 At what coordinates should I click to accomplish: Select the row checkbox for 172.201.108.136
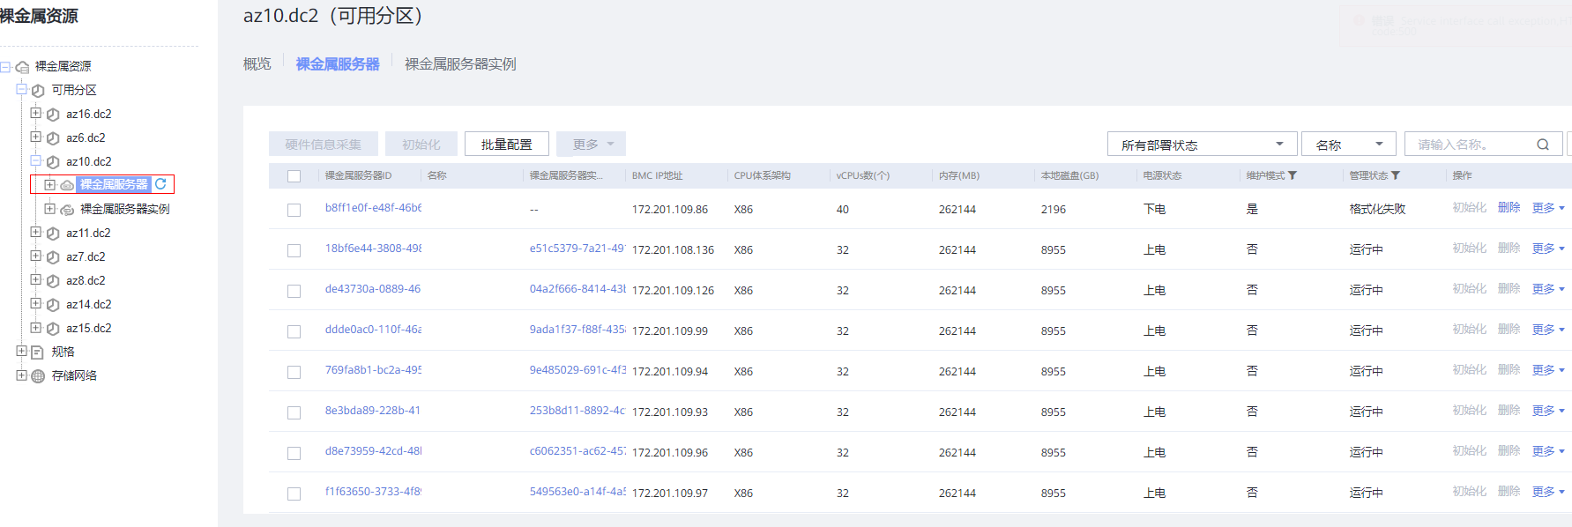point(294,250)
